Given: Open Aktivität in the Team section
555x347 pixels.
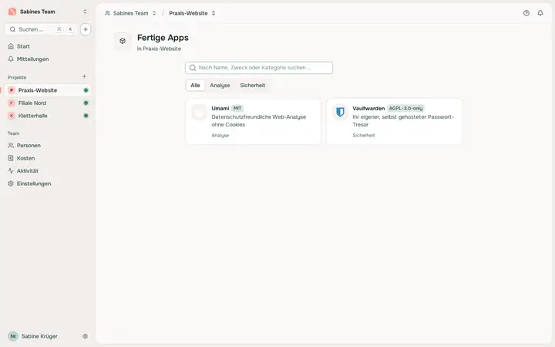Looking at the screenshot, I should 48,171.
